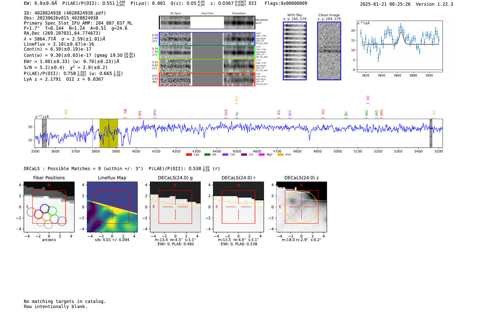Click the SiII line marker above the spectrum
The image size is (477, 325).
(x=139, y=114)
